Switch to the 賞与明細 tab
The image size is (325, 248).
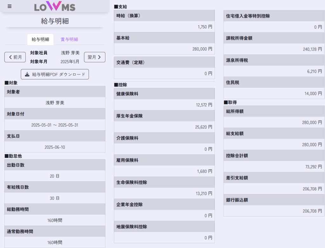tap(69, 39)
